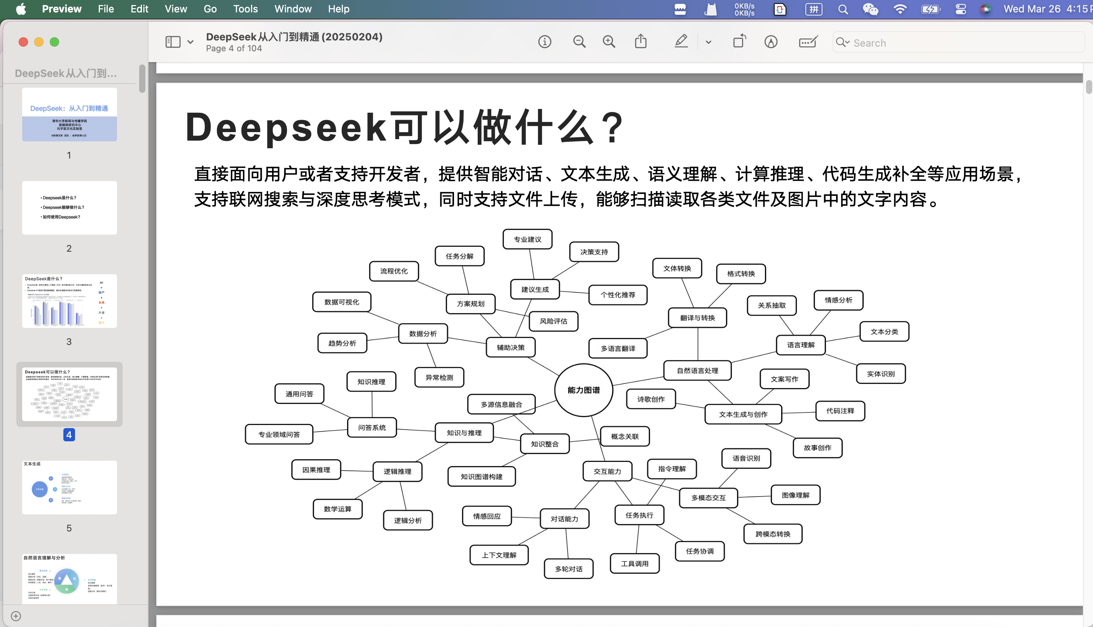Screen dimensions: 1093x627
Task: Click the central 能力图谱 node
Action: (584, 390)
